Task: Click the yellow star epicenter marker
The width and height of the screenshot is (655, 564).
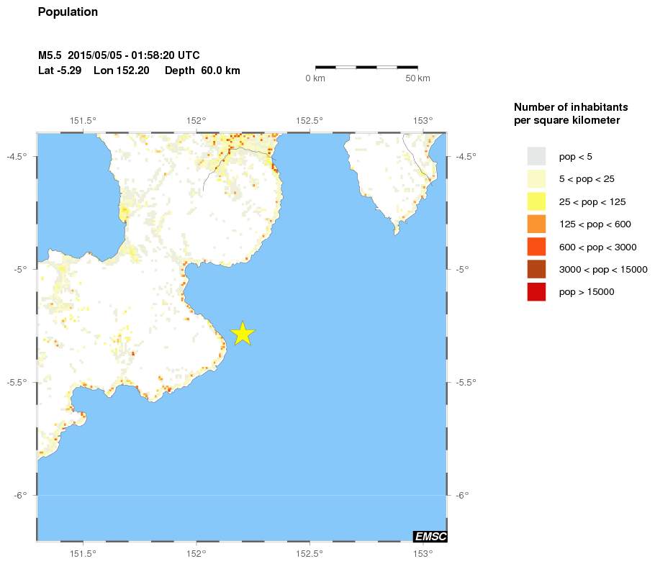Action: 243,334
